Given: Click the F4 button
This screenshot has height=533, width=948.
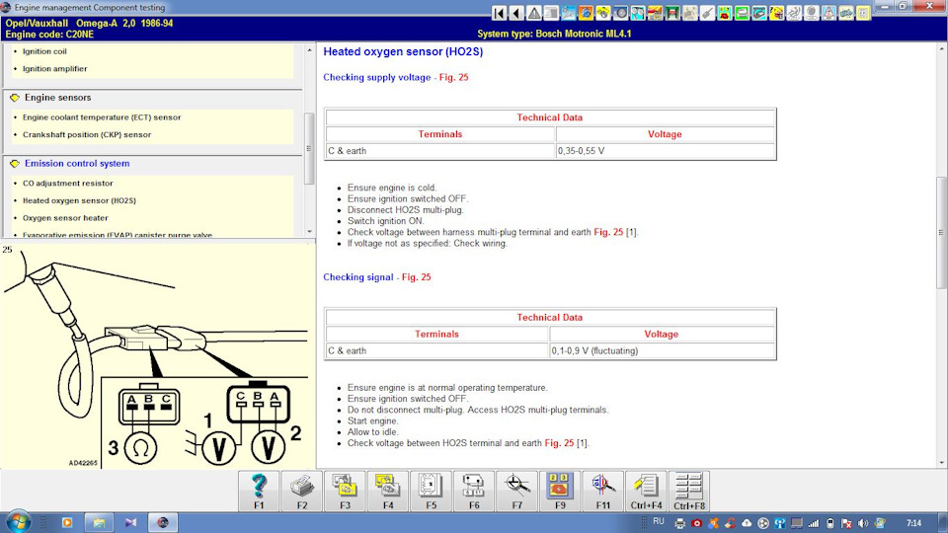Looking at the screenshot, I should pyautogui.click(x=387, y=491).
